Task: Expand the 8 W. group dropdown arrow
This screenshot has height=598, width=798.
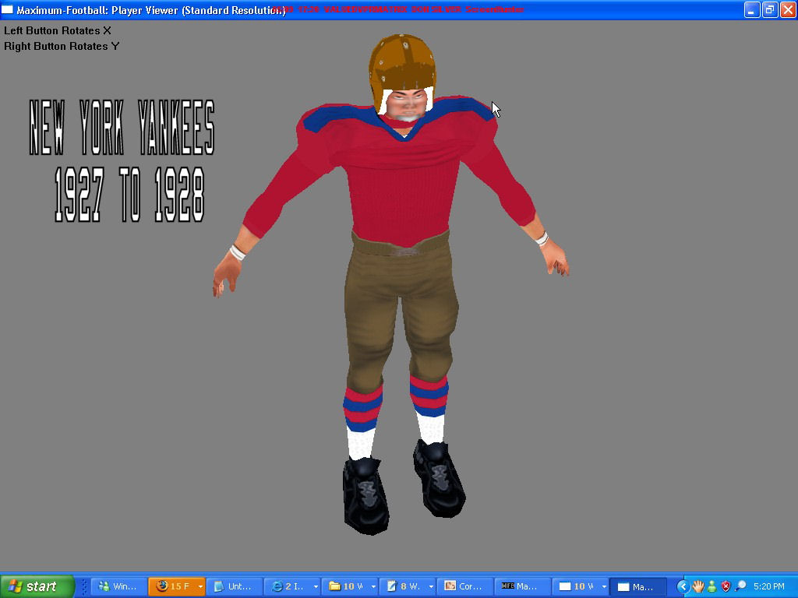Action: (431, 587)
